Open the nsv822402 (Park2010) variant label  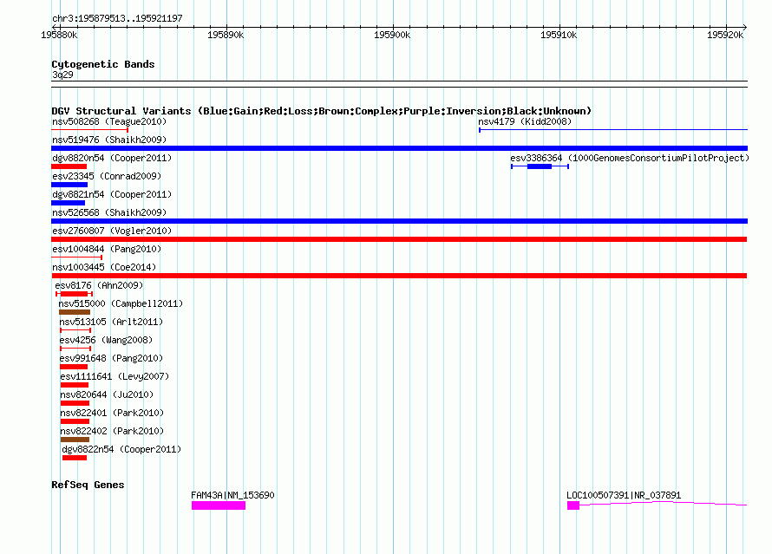pyautogui.click(x=112, y=431)
